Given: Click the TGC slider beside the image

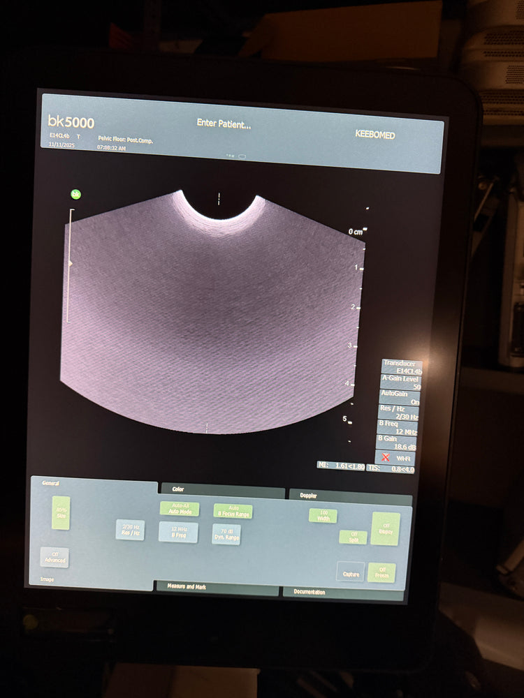Looking at the screenshot, I should [x=69, y=264].
